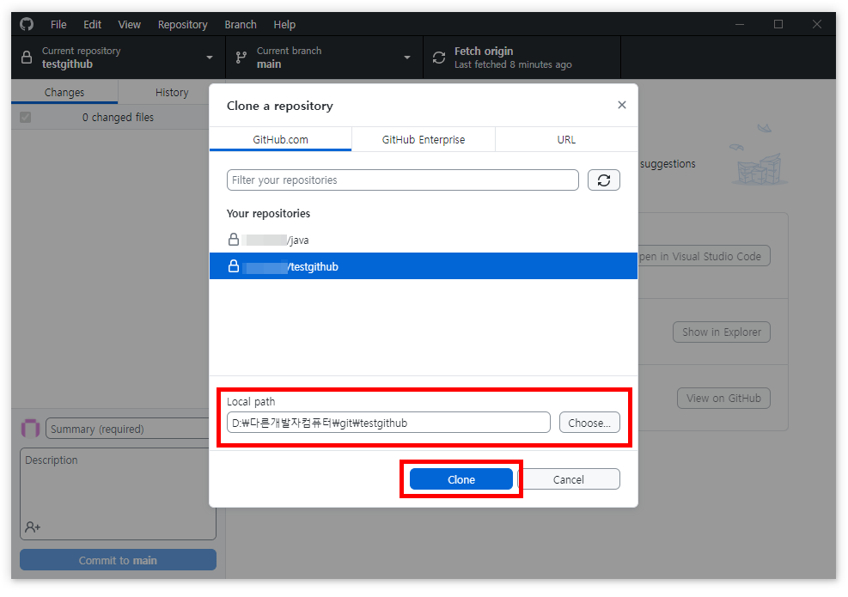Open the Edit menu
Image resolution: width=848 pixels, height=597 pixels.
[x=93, y=24]
